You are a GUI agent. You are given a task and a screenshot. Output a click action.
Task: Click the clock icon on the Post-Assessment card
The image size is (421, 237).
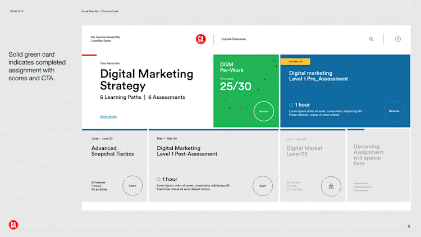click(159, 179)
